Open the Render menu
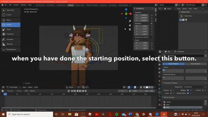This screenshot has width=208, height=117. point(16,5)
